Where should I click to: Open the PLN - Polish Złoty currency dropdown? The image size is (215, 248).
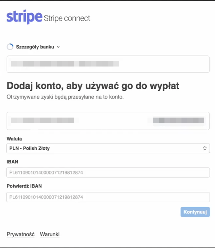(x=108, y=148)
